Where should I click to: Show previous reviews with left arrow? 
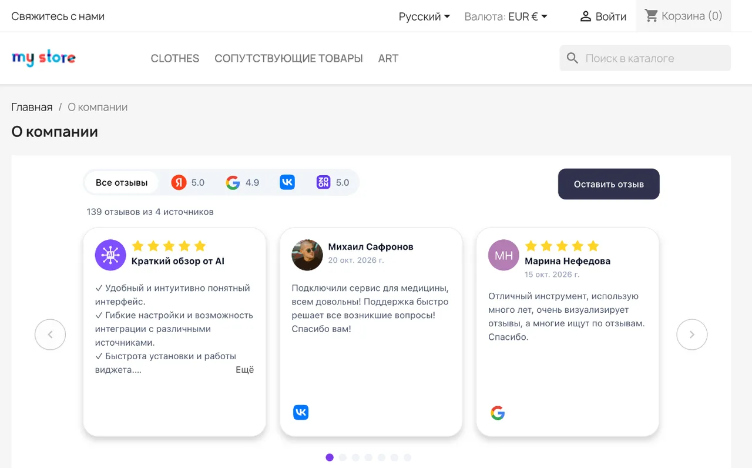[x=50, y=335]
